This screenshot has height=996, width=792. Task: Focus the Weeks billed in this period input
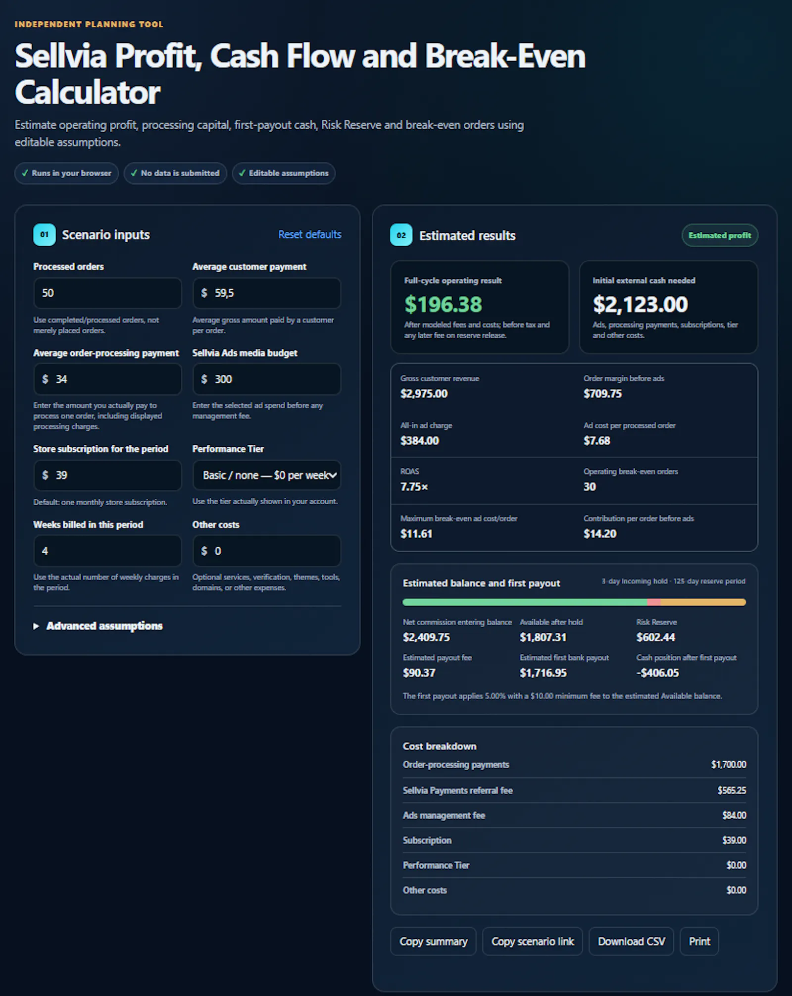(108, 551)
